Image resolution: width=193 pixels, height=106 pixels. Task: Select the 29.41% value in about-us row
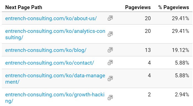click(180, 18)
